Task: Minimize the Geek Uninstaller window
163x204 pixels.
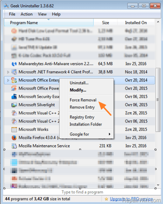Action: pyautogui.click(x=133, y=6)
